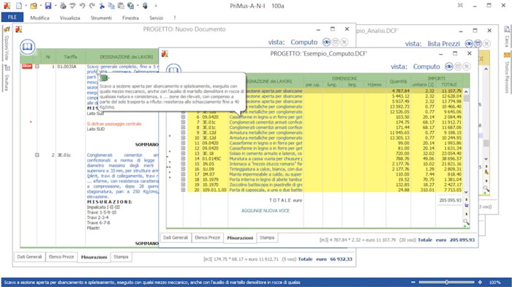512x287 pixels.
Task: Expand row 20 Porta di caposcala
Action: click(x=183, y=190)
